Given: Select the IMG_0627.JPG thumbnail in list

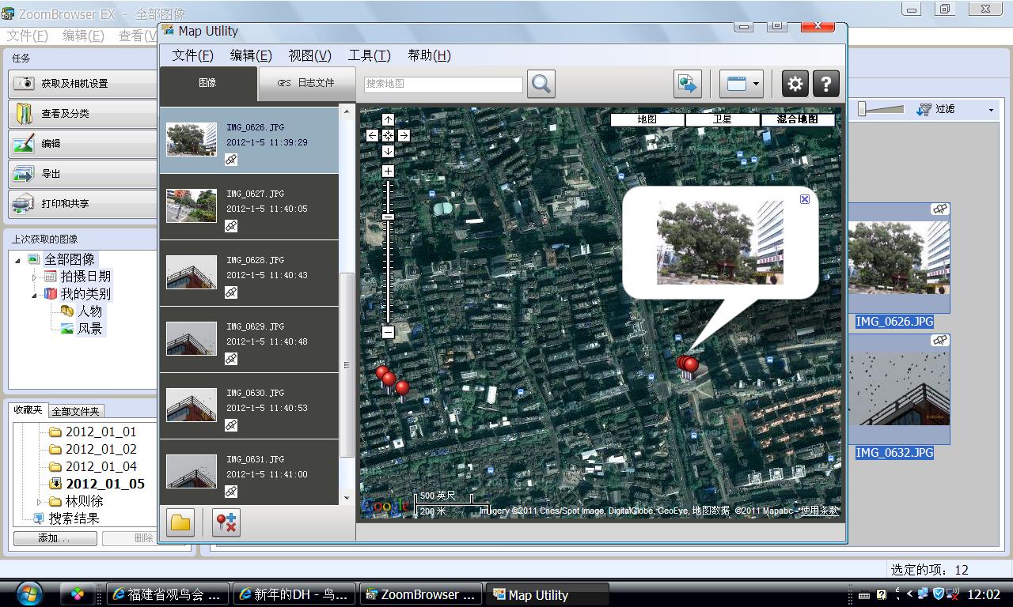Looking at the screenshot, I should click(x=192, y=205).
